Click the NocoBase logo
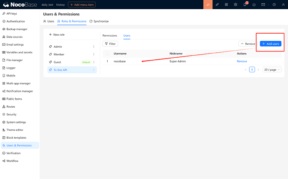288x179 pixels. click(x=20, y=5)
